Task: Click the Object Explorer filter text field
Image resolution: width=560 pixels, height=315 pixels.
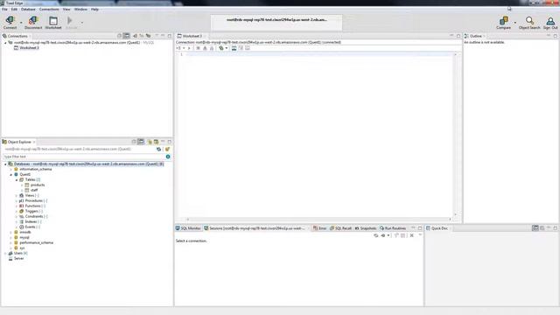Action: point(84,157)
